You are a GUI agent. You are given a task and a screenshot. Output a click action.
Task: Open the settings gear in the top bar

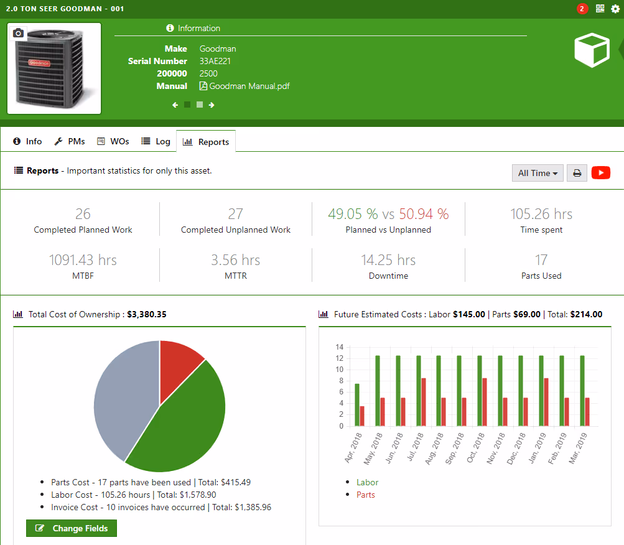click(x=615, y=8)
